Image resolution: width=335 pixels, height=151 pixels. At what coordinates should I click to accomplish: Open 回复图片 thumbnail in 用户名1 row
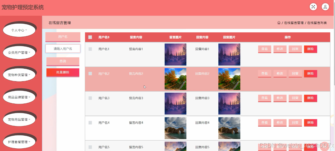[229, 54]
